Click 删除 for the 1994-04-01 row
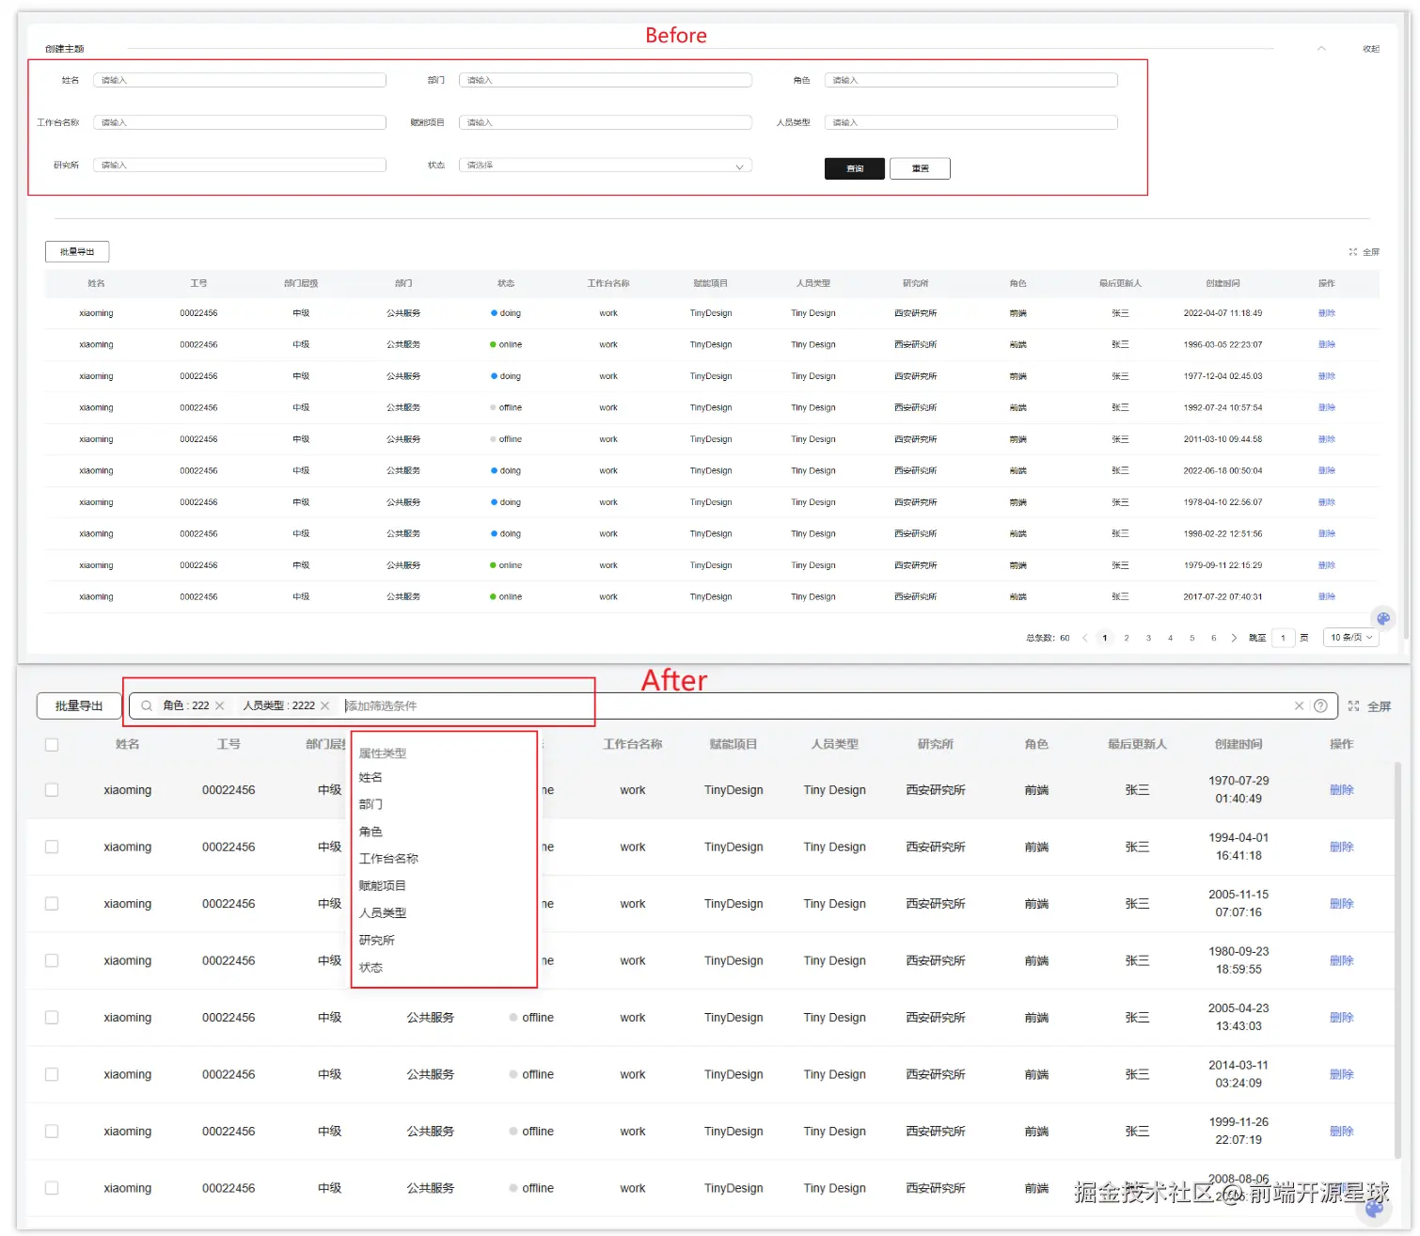This screenshot has height=1236, width=1420. [x=1342, y=847]
